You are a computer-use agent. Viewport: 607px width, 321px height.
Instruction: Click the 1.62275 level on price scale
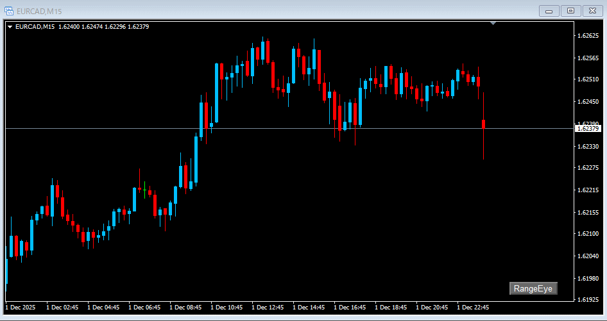click(x=588, y=168)
